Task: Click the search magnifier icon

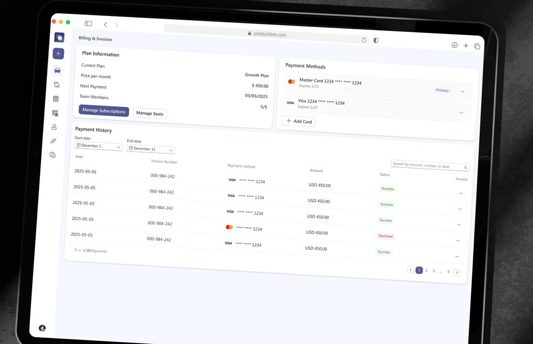Action: (x=466, y=167)
